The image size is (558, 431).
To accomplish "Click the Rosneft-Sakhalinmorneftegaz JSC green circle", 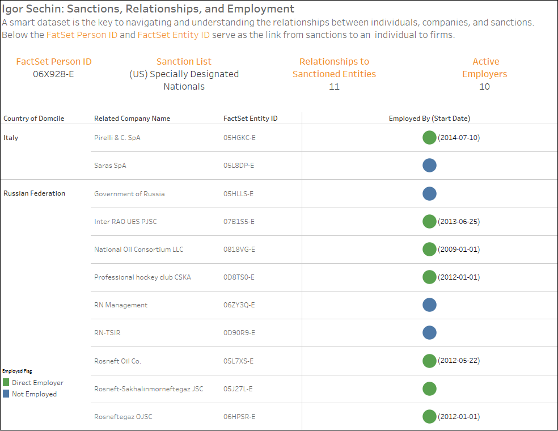I will [x=429, y=388].
